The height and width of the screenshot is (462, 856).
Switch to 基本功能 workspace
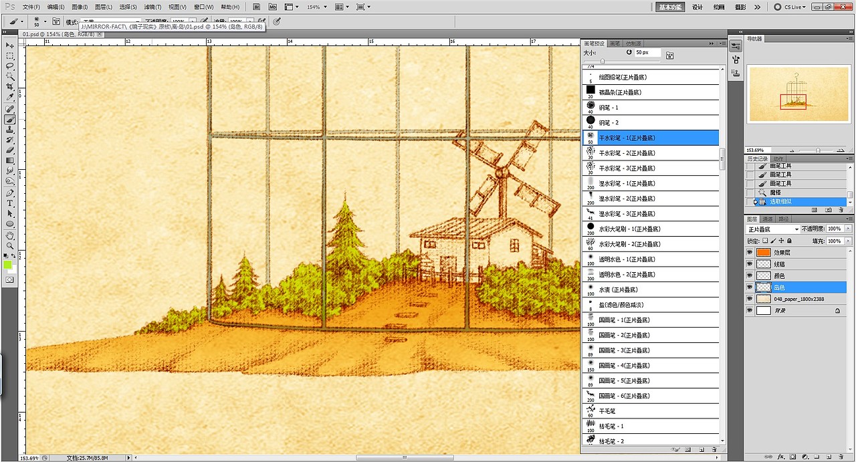(x=669, y=7)
